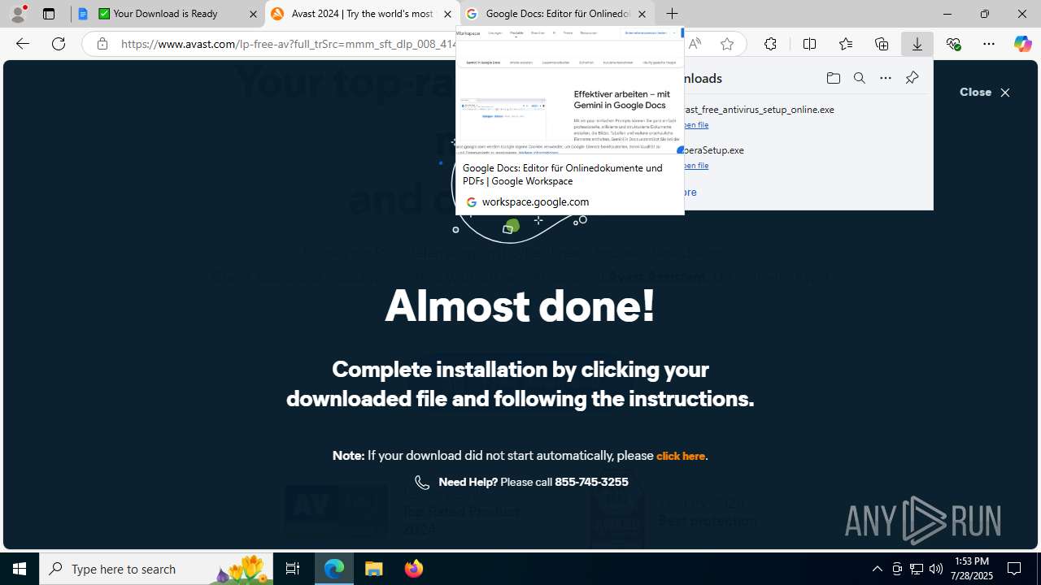Viewport: 1041px width, 585px height.
Task: View site information icon in address bar
Action: coord(102,44)
